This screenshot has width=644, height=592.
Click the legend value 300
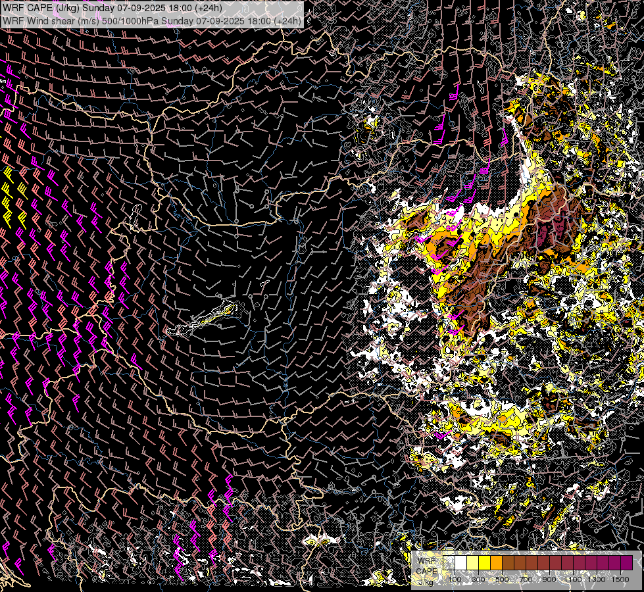478,580
